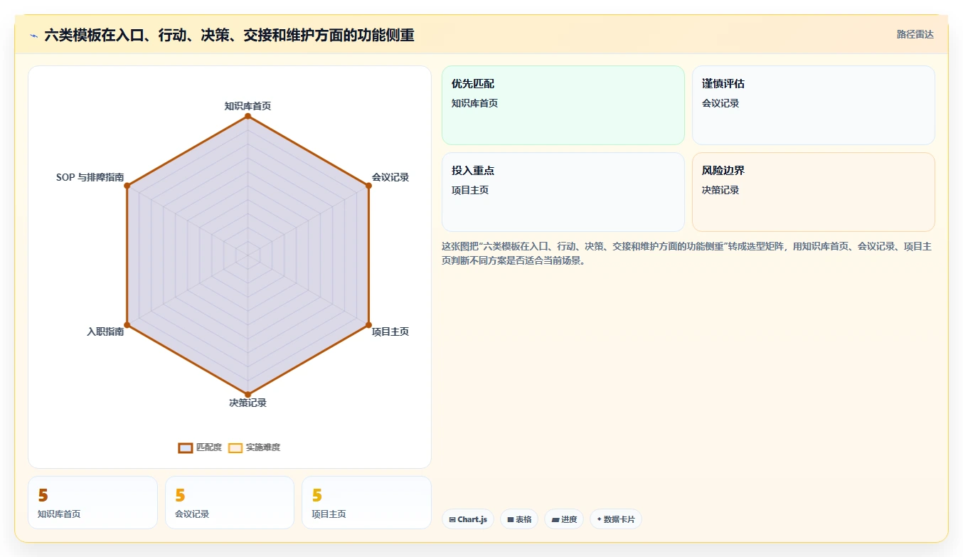
Task: Click the radar point for 知识库首页
Action: click(x=248, y=115)
